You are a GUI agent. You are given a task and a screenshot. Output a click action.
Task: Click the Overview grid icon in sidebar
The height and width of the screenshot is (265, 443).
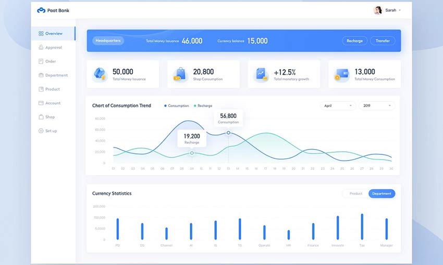41,34
